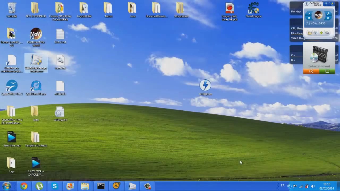This screenshot has width=340, height=191.
Task: Click DAEMON gadget open folder icon
Action: click(310, 33)
